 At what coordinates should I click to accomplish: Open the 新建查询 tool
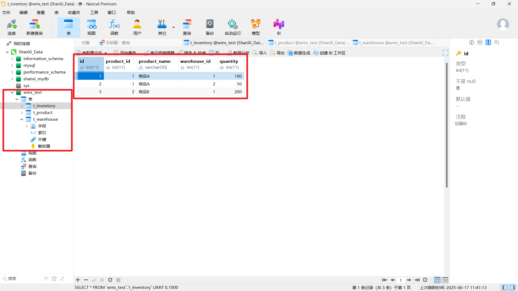34,27
